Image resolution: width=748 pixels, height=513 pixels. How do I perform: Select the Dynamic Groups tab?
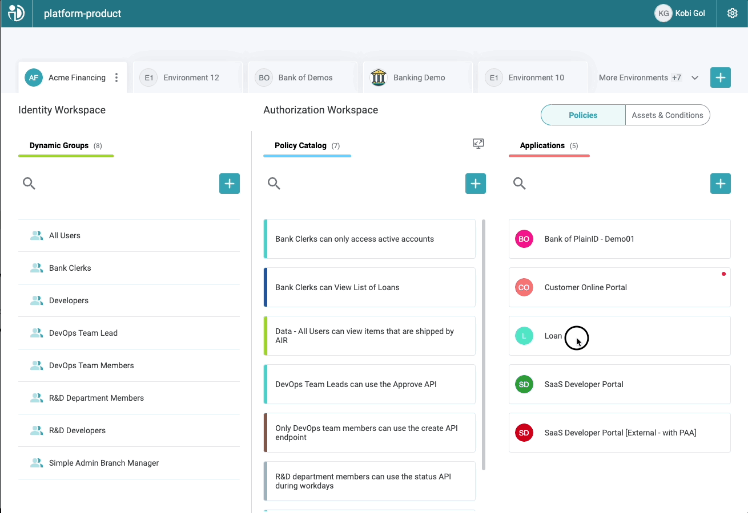[66, 146]
